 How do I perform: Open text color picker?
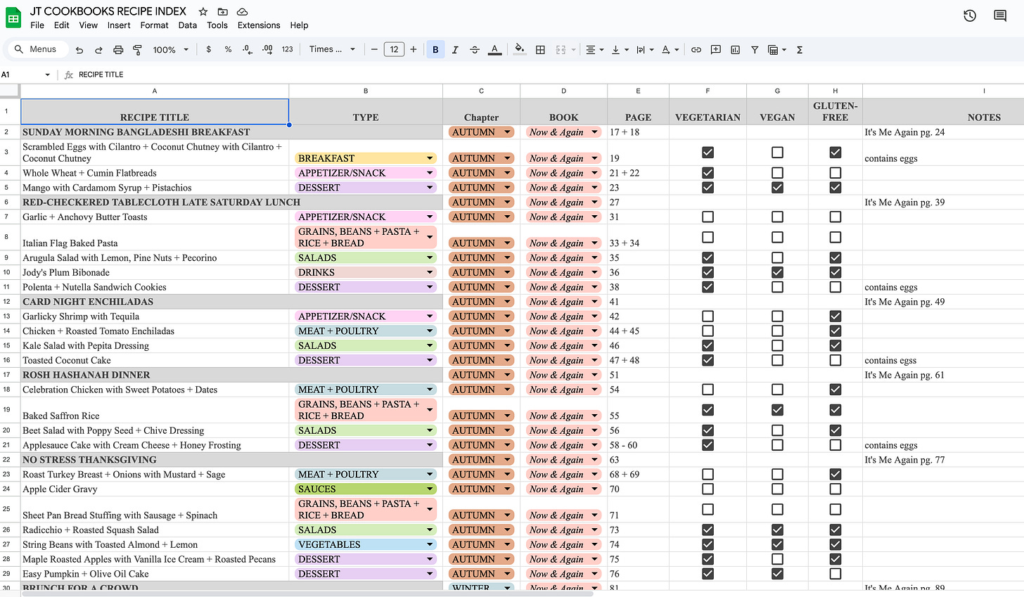click(494, 50)
